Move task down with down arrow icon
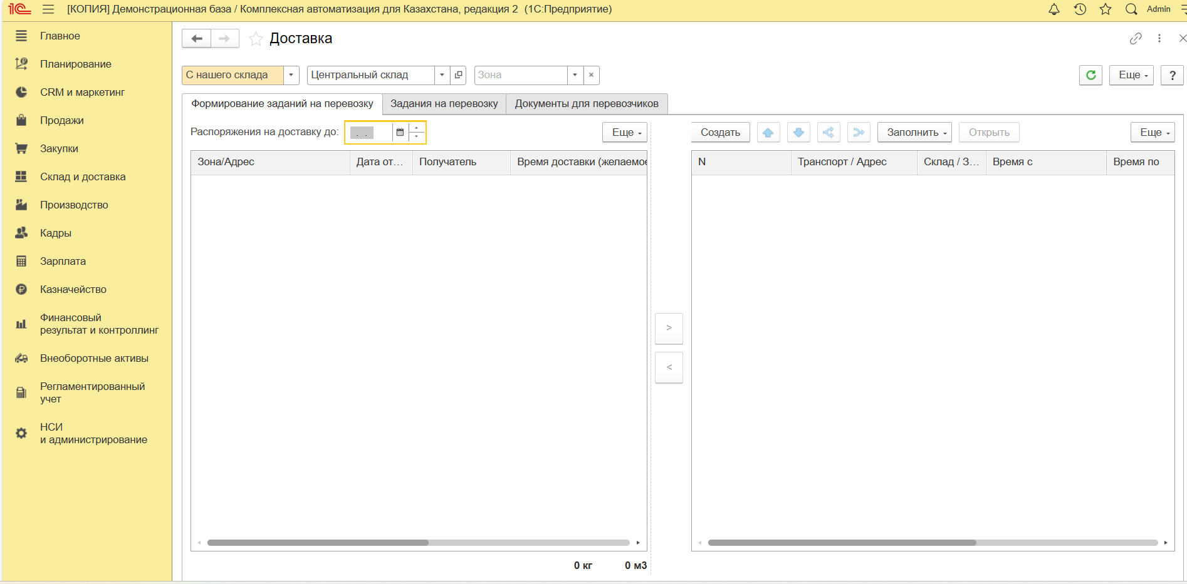Viewport: 1187px width, 584px height. [798, 133]
